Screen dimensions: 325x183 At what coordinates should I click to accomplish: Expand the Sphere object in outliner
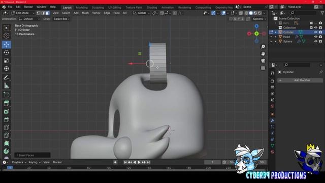point(275,41)
